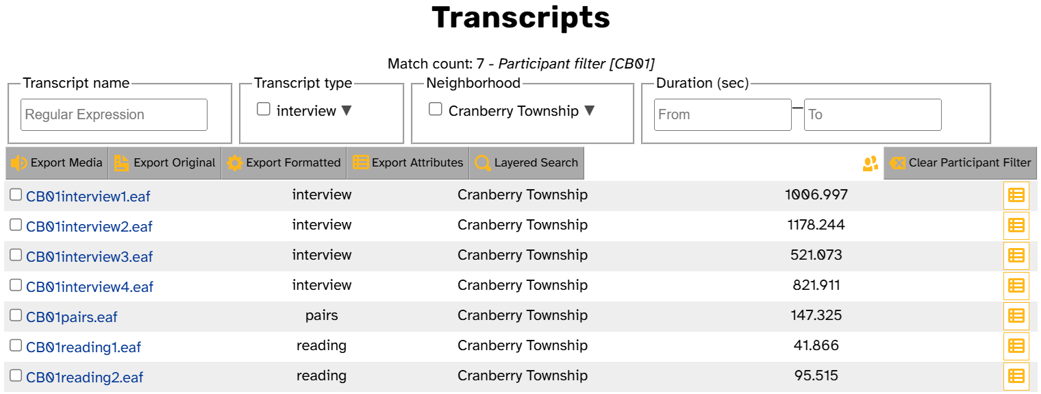Tick the checkbox for CB01interview2.eaf

[16, 225]
